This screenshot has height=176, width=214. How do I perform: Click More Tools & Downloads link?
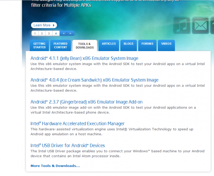pyautogui.click(x=55, y=166)
